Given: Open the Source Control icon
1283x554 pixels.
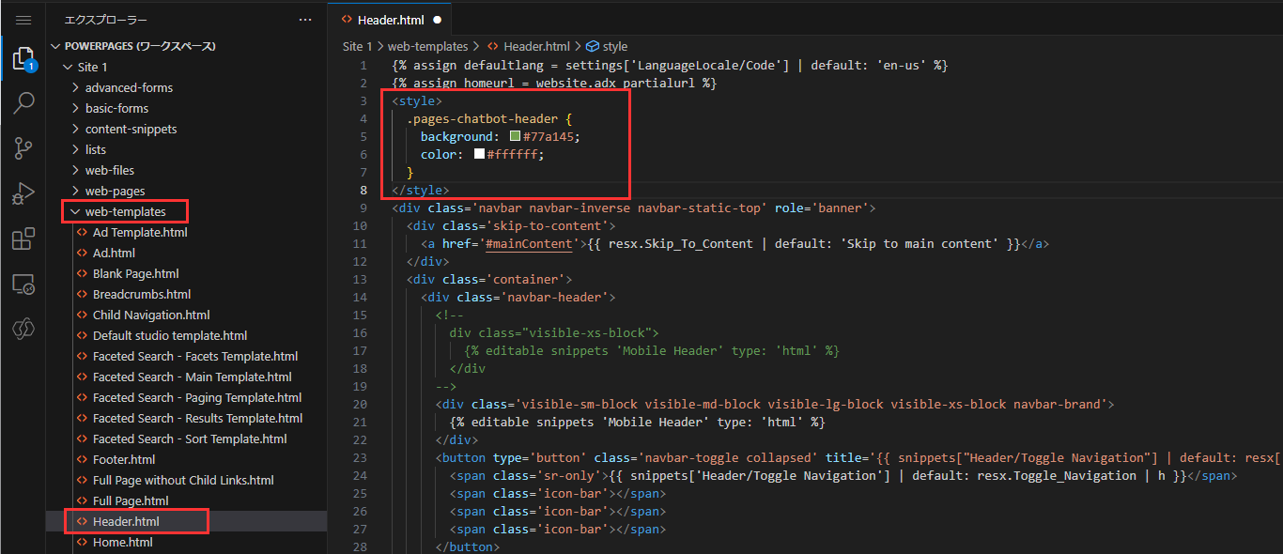Looking at the screenshot, I should pyautogui.click(x=23, y=147).
